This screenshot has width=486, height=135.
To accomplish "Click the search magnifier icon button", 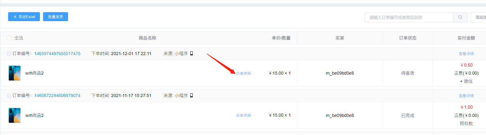I will pos(460,17).
